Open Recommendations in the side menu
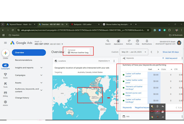 coord(24,60)
